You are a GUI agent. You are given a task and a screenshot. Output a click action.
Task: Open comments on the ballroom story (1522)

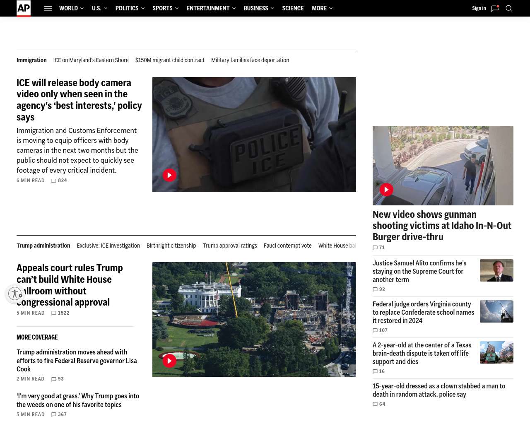point(60,313)
